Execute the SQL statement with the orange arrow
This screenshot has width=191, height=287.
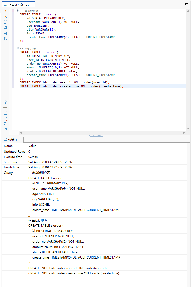pyautogui.click(x=5, y=11)
